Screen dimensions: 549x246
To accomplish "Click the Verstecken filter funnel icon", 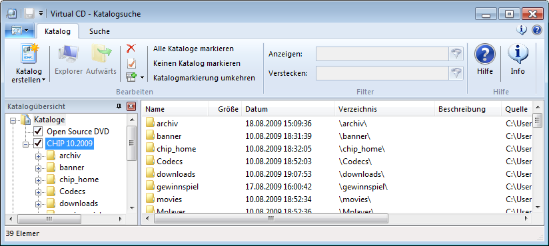I will [456, 73].
